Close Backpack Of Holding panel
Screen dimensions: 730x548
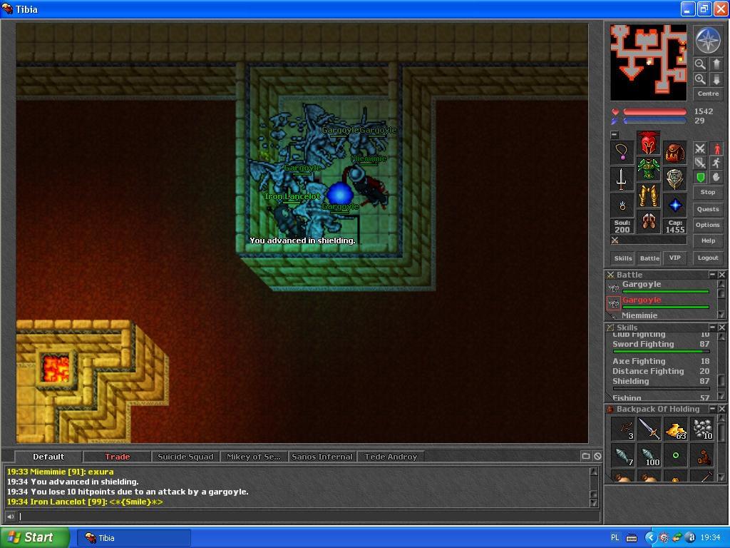click(x=721, y=409)
